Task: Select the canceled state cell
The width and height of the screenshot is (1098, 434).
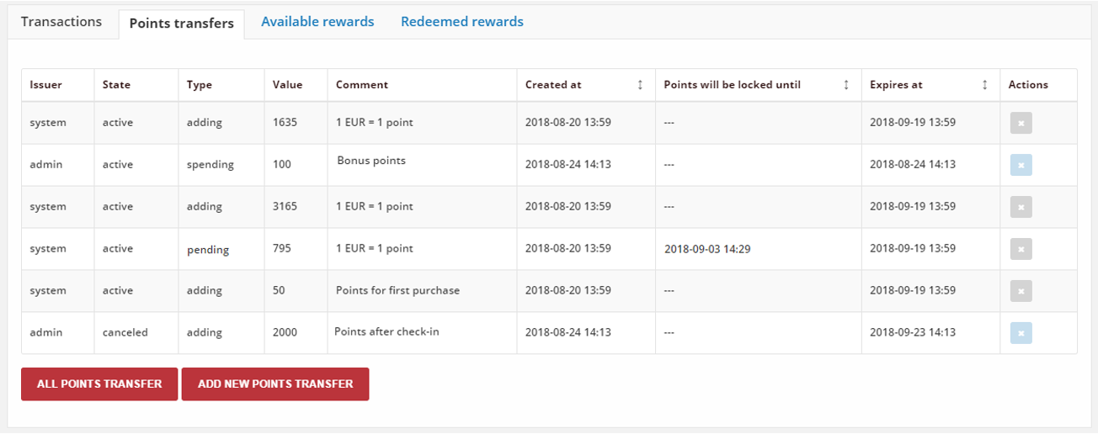Action: (125, 332)
